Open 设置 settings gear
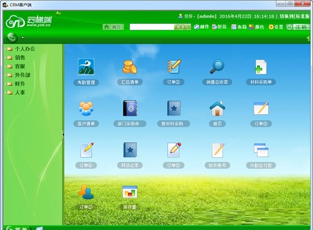Viewport: 313px width, 230px height. tap(276, 27)
